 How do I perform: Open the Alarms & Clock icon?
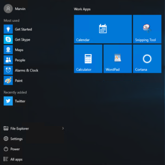8,70
